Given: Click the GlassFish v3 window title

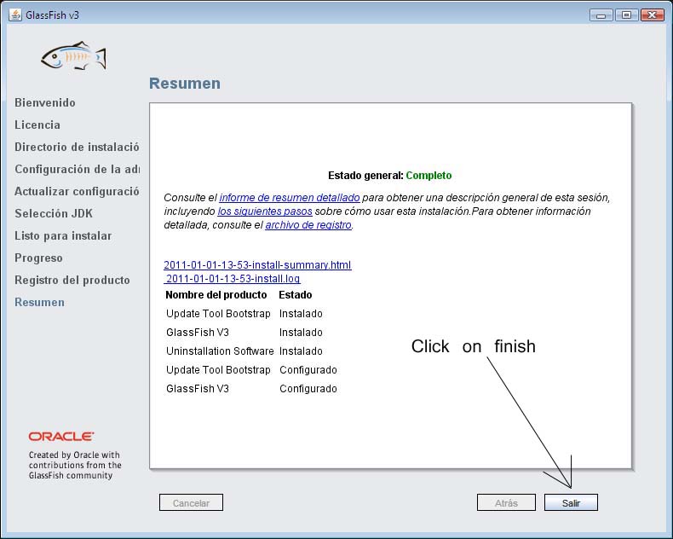Looking at the screenshot, I should (52, 15).
